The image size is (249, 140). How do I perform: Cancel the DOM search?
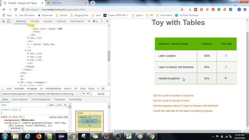pyautogui.click(x=101, y=94)
